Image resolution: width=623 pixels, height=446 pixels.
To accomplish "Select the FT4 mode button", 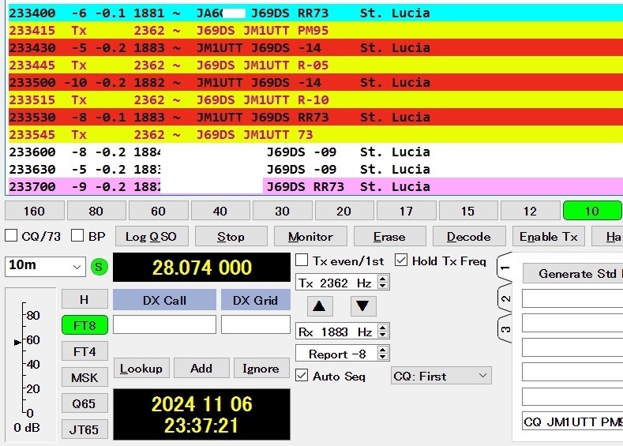I will [84, 351].
